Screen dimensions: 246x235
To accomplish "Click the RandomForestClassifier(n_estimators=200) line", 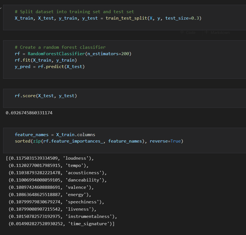I will 73,54.
